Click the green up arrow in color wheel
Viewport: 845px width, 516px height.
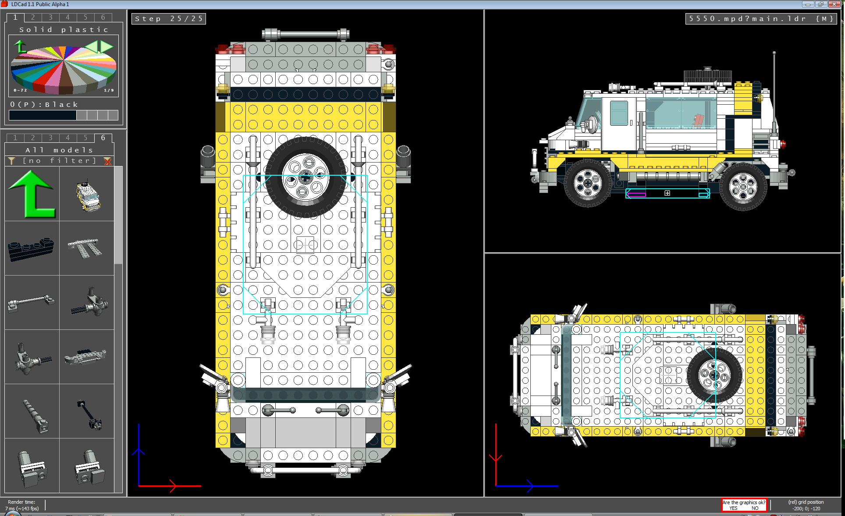click(20, 46)
